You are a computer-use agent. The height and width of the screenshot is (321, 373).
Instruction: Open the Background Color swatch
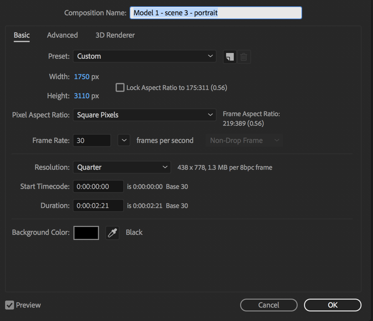tap(86, 233)
